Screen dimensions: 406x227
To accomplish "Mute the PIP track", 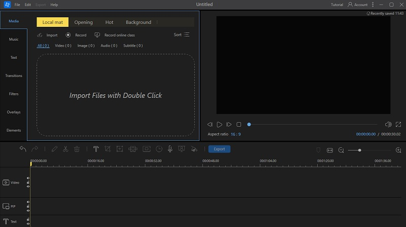I will click(28, 202).
